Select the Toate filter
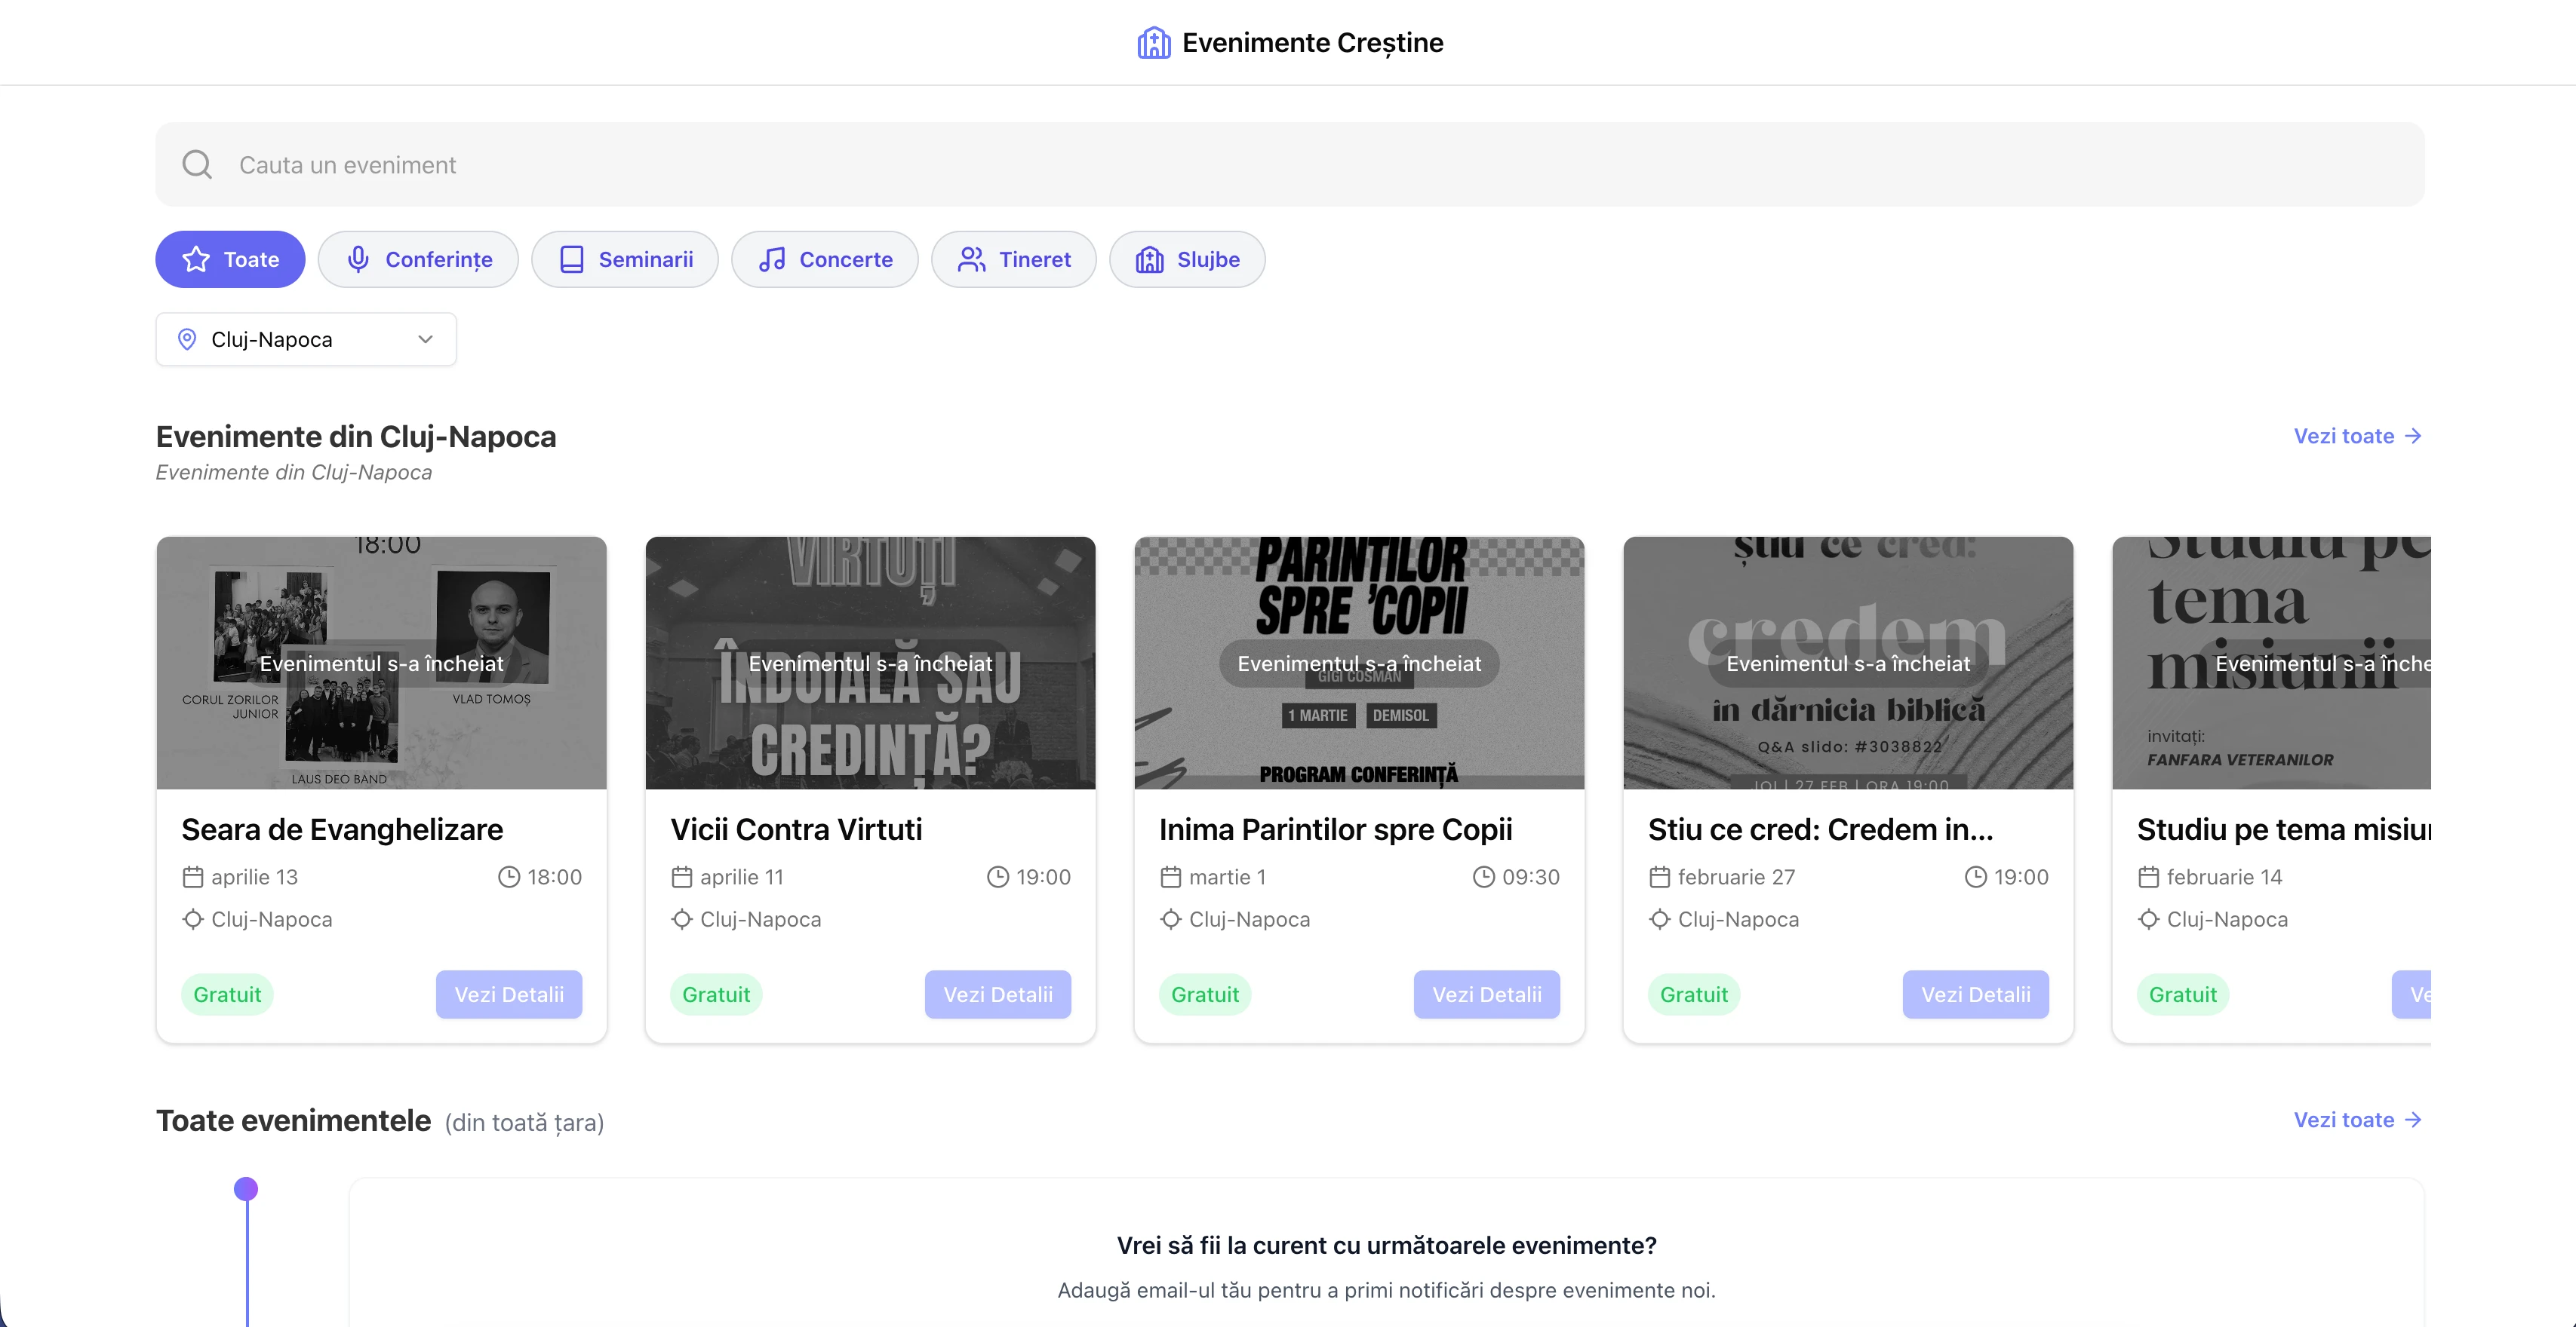The width and height of the screenshot is (2576, 1327). (230, 260)
